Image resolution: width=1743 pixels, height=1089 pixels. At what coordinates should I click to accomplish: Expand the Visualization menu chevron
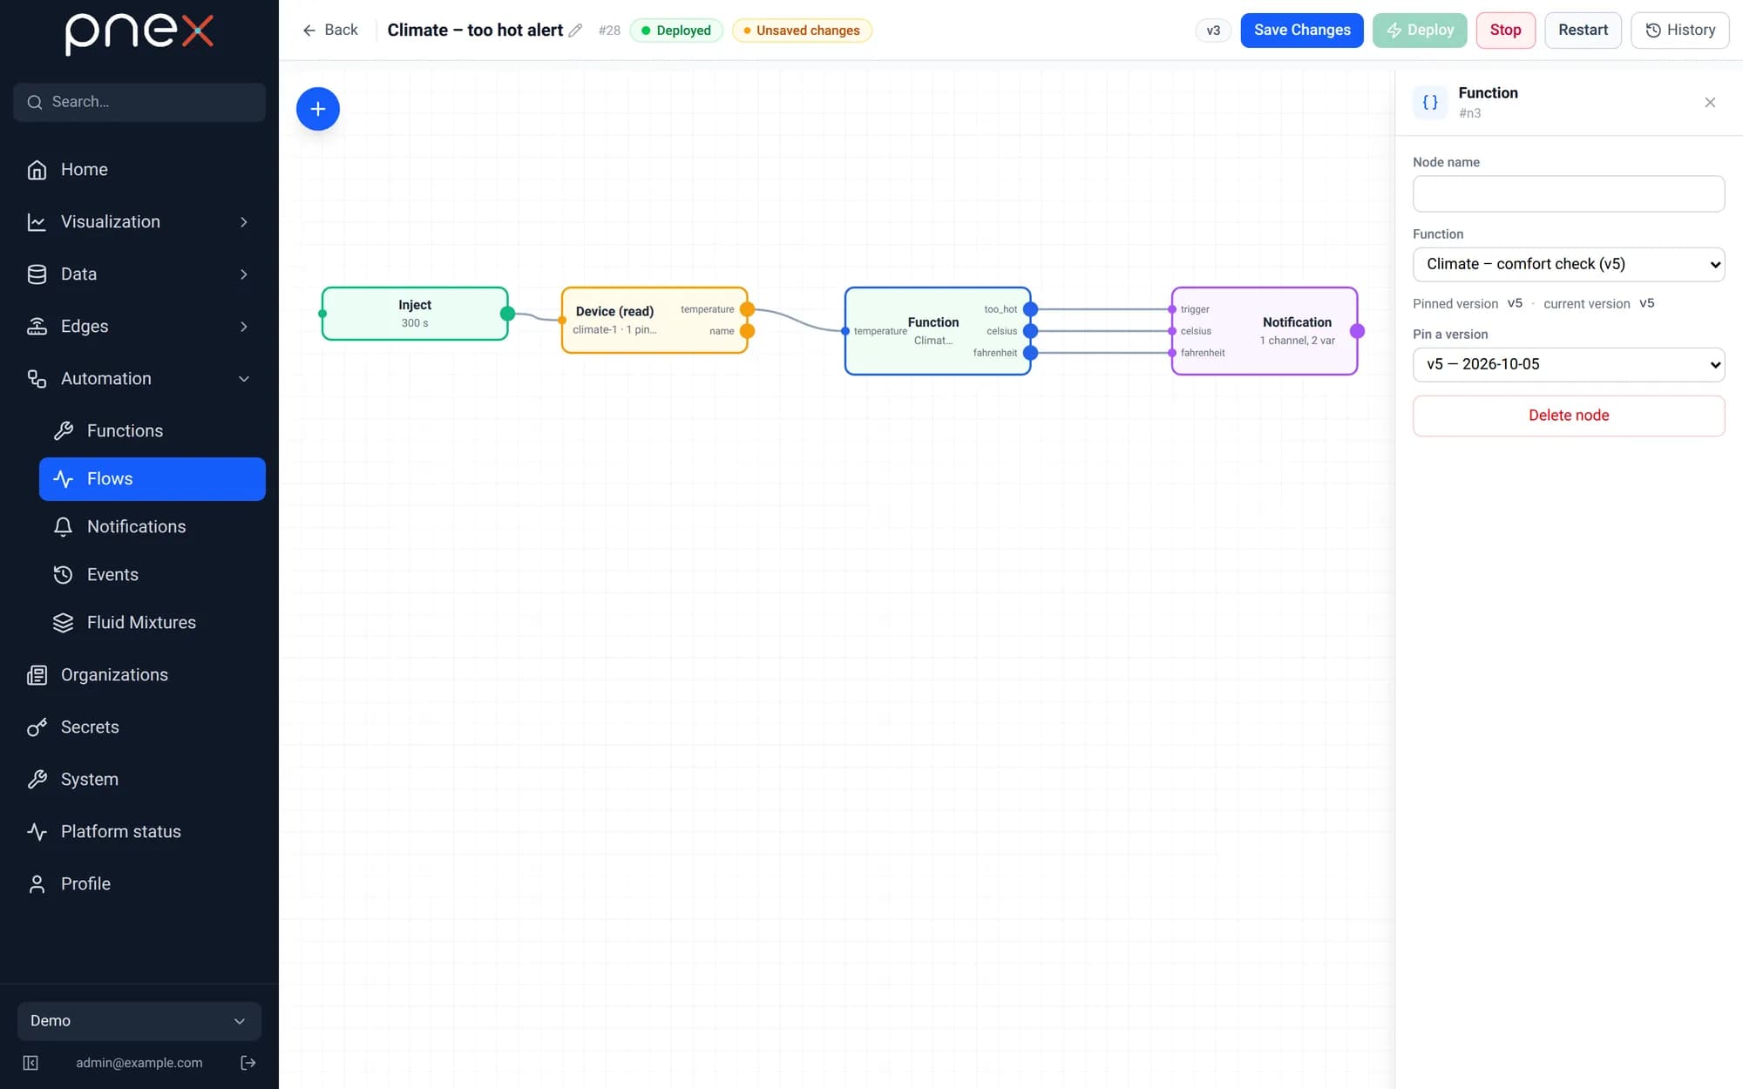(x=244, y=222)
